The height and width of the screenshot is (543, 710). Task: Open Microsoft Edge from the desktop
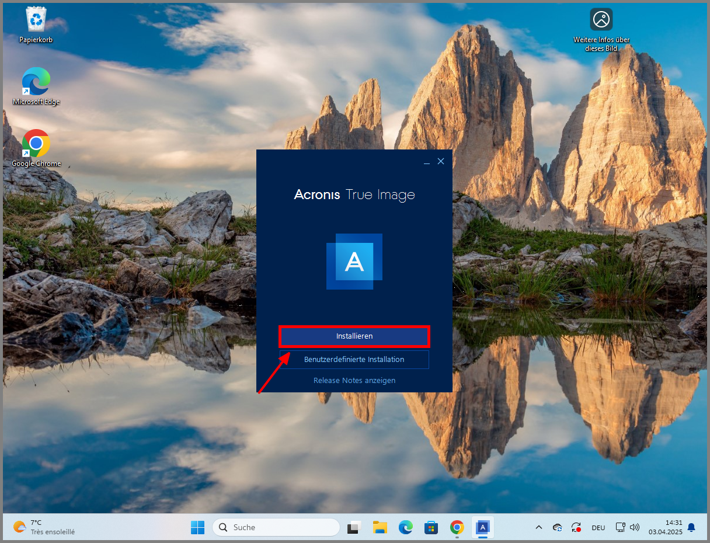(x=36, y=82)
